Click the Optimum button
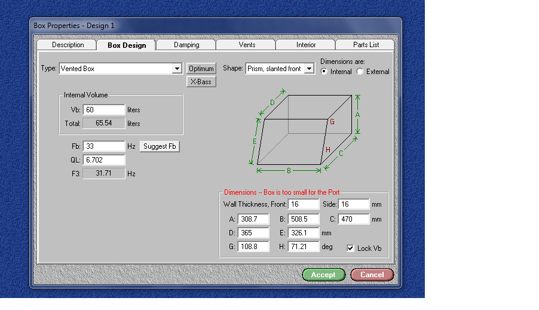Screen dimensions: 539x310 pyautogui.click(x=201, y=69)
